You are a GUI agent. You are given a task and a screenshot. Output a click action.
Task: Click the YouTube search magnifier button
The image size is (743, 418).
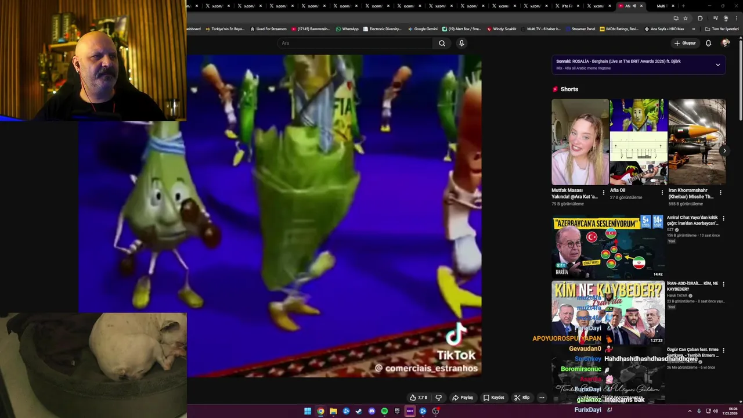442,43
